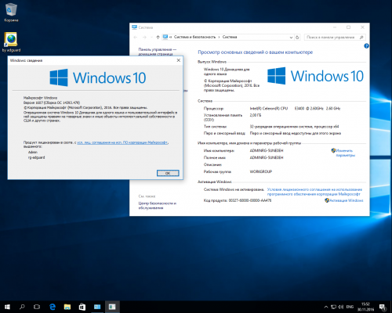The image size is (392, 313).
Task: Expand the address bar history dropdown
Action: pyautogui.click(x=291, y=38)
